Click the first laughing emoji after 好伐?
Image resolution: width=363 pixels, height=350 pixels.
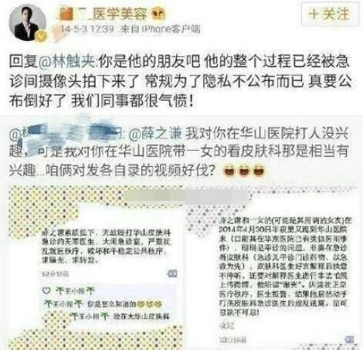click(229, 171)
